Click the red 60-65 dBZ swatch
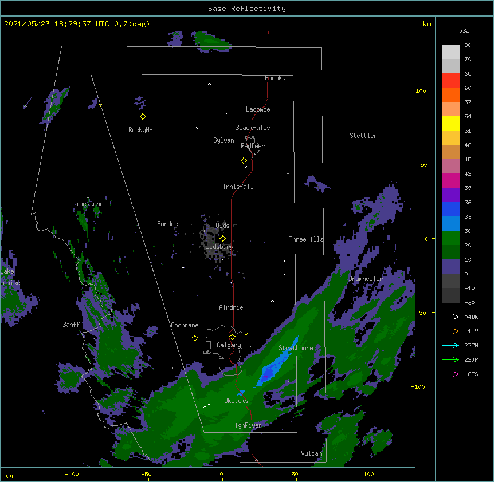 pos(450,81)
